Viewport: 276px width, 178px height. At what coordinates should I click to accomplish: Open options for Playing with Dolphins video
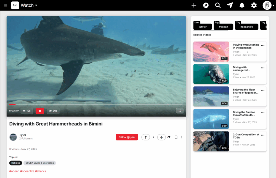[x=263, y=45]
